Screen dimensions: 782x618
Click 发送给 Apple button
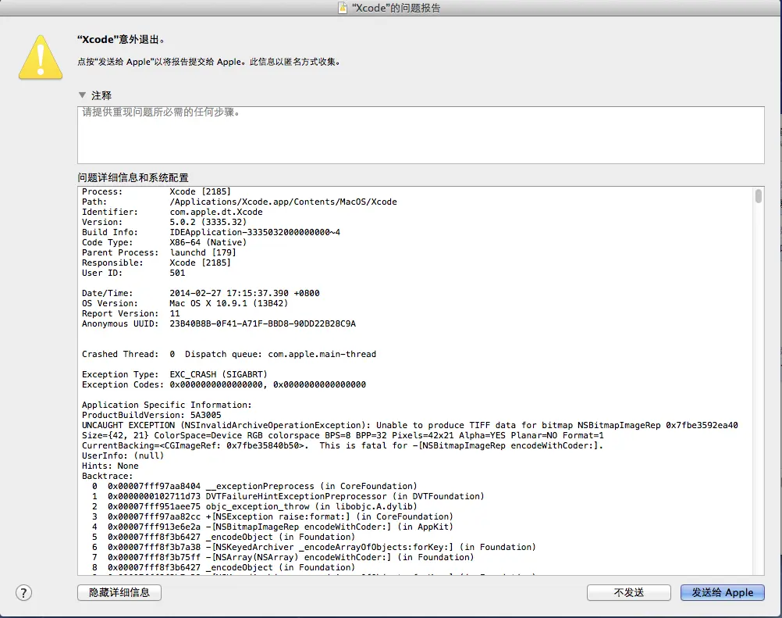(722, 592)
